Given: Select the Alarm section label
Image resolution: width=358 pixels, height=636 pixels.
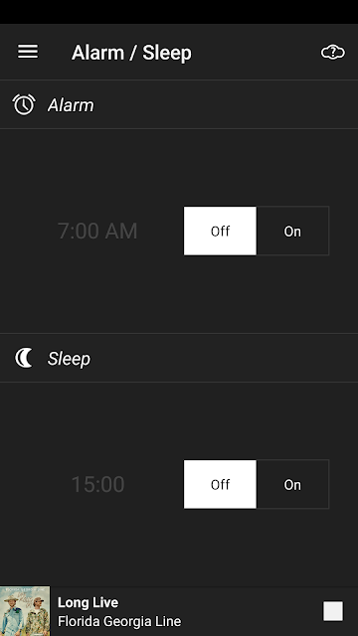Looking at the screenshot, I should tap(71, 105).
